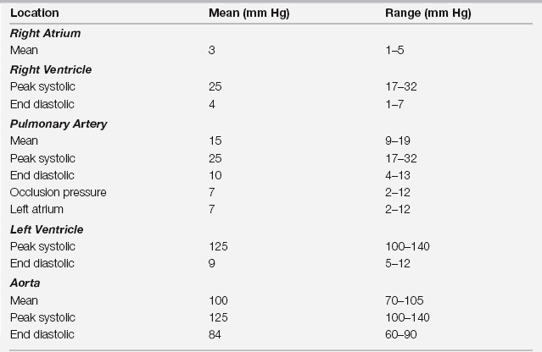Select the Aorta section heading
Viewport: 542px width, 352px height.
coord(25,283)
